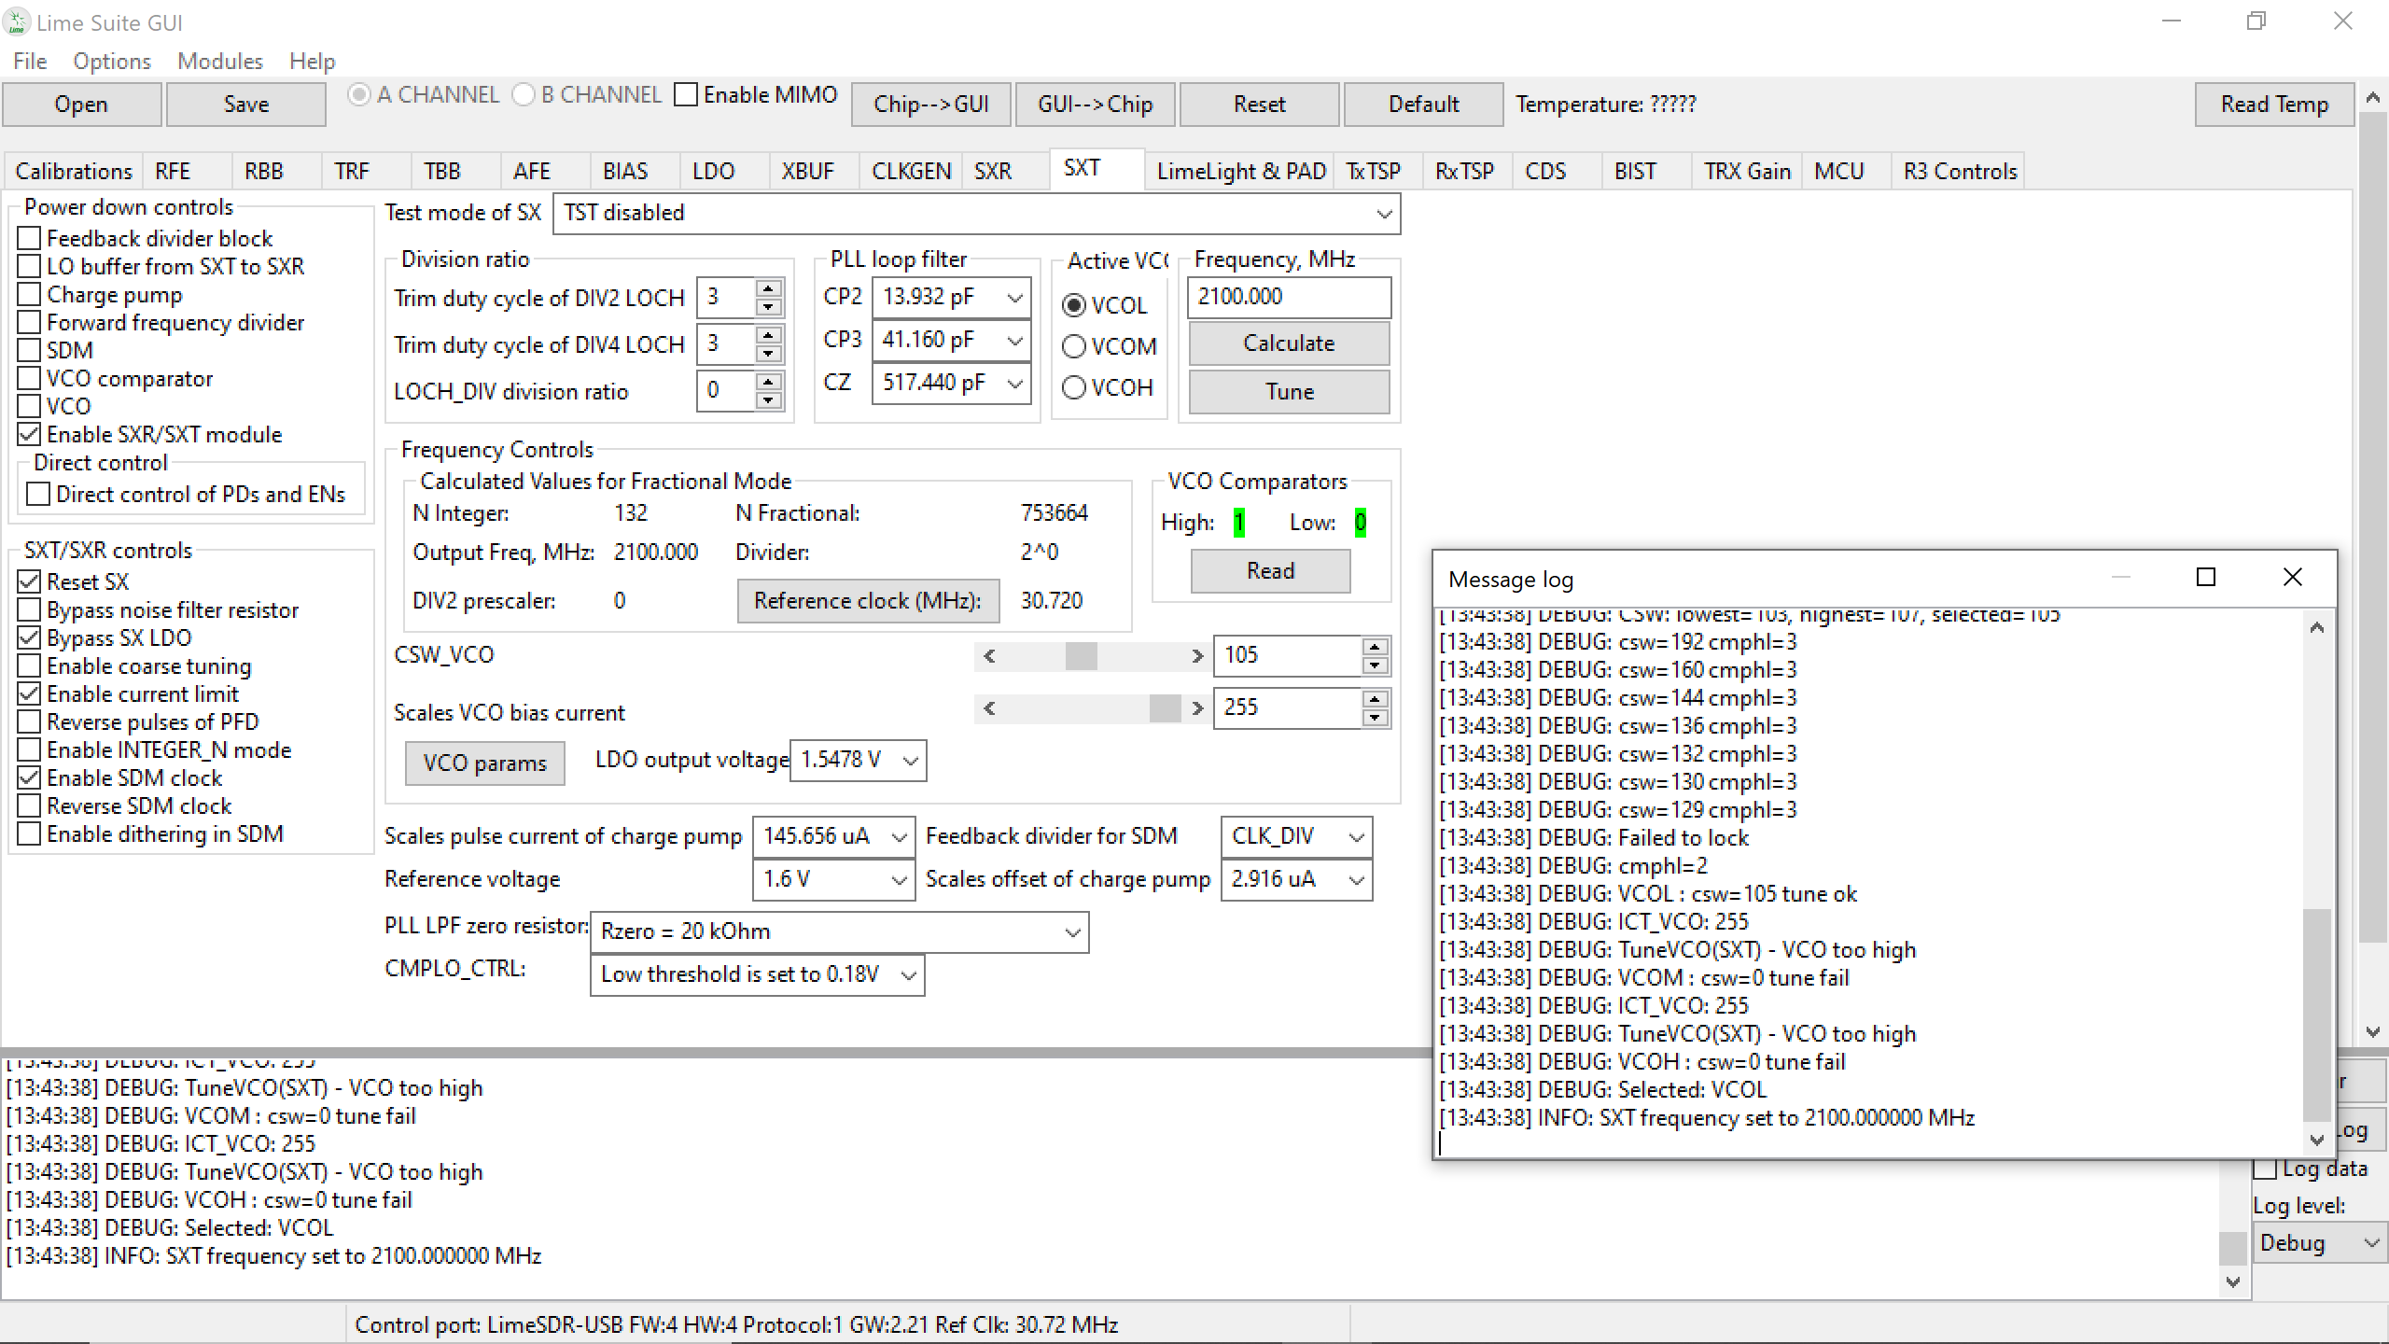2389x1344 pixels.
Task: Switch to the CLKGEN tab
Action: 910,172
